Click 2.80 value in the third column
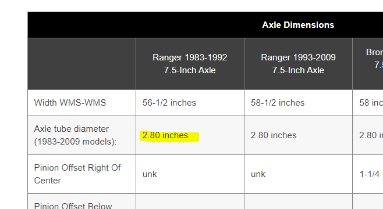383x209 pixels. click(x=371, y=135)
